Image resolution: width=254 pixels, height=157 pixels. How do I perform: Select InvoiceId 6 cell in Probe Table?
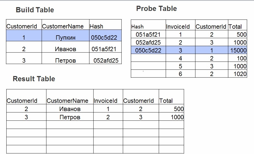180,74
